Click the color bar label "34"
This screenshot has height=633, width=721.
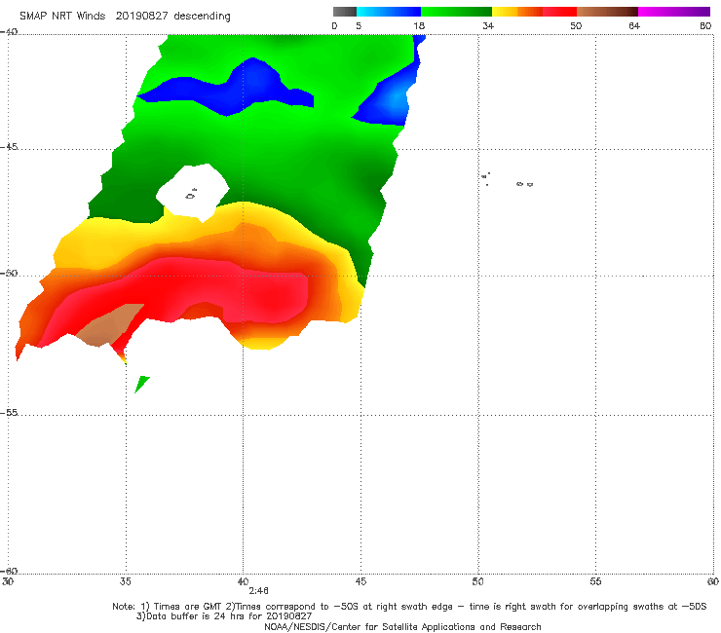tap(488, 25)
